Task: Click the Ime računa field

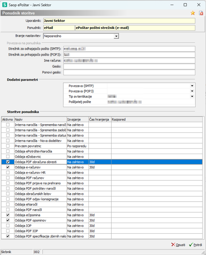Action: 129,61
